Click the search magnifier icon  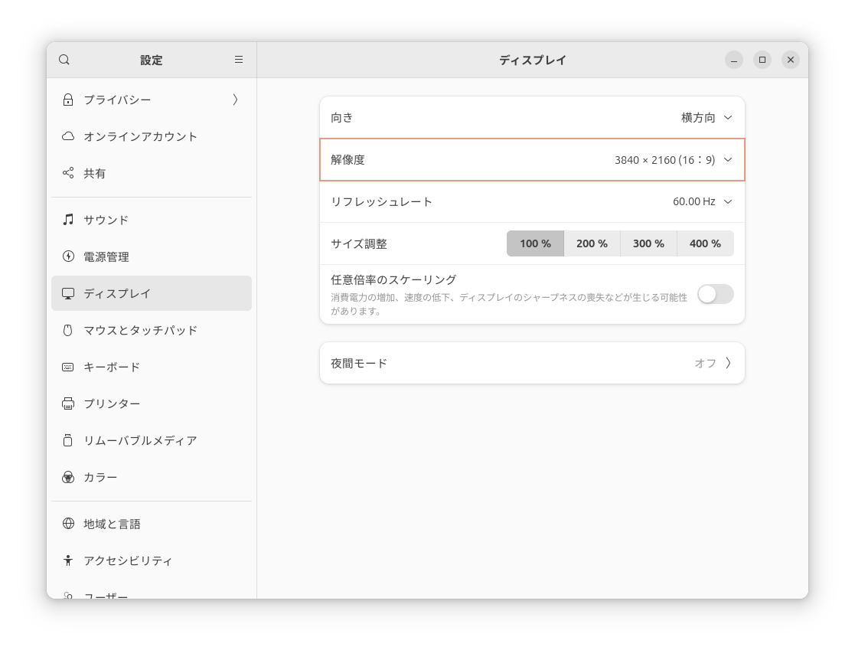pos(64,60)
